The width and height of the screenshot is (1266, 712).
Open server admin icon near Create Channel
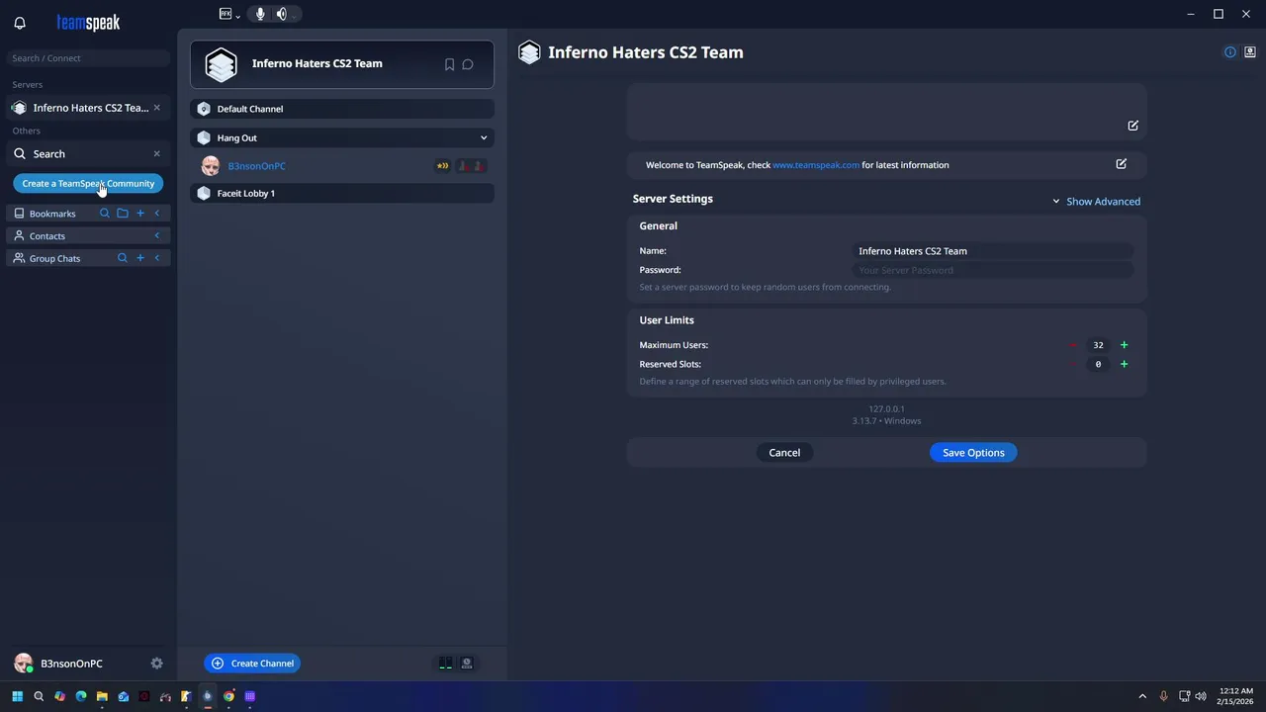467,664
